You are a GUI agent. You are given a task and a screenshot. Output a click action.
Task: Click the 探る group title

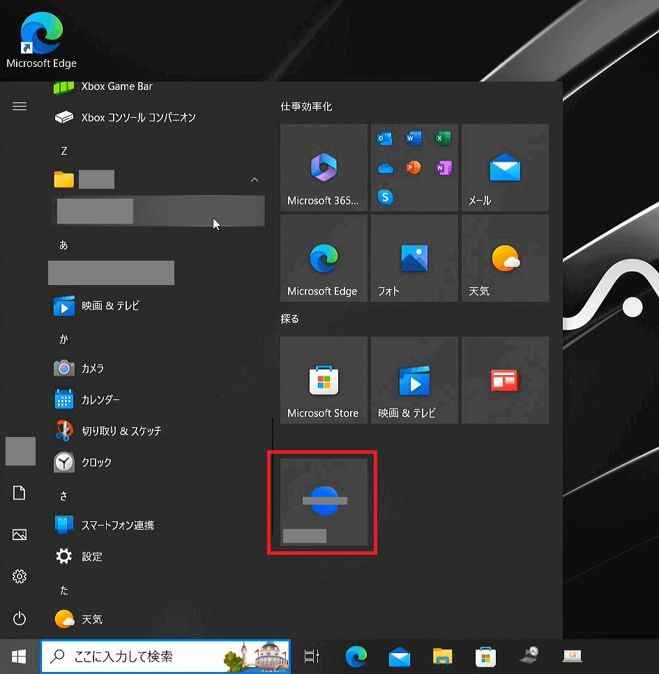[x=289, y=319]
